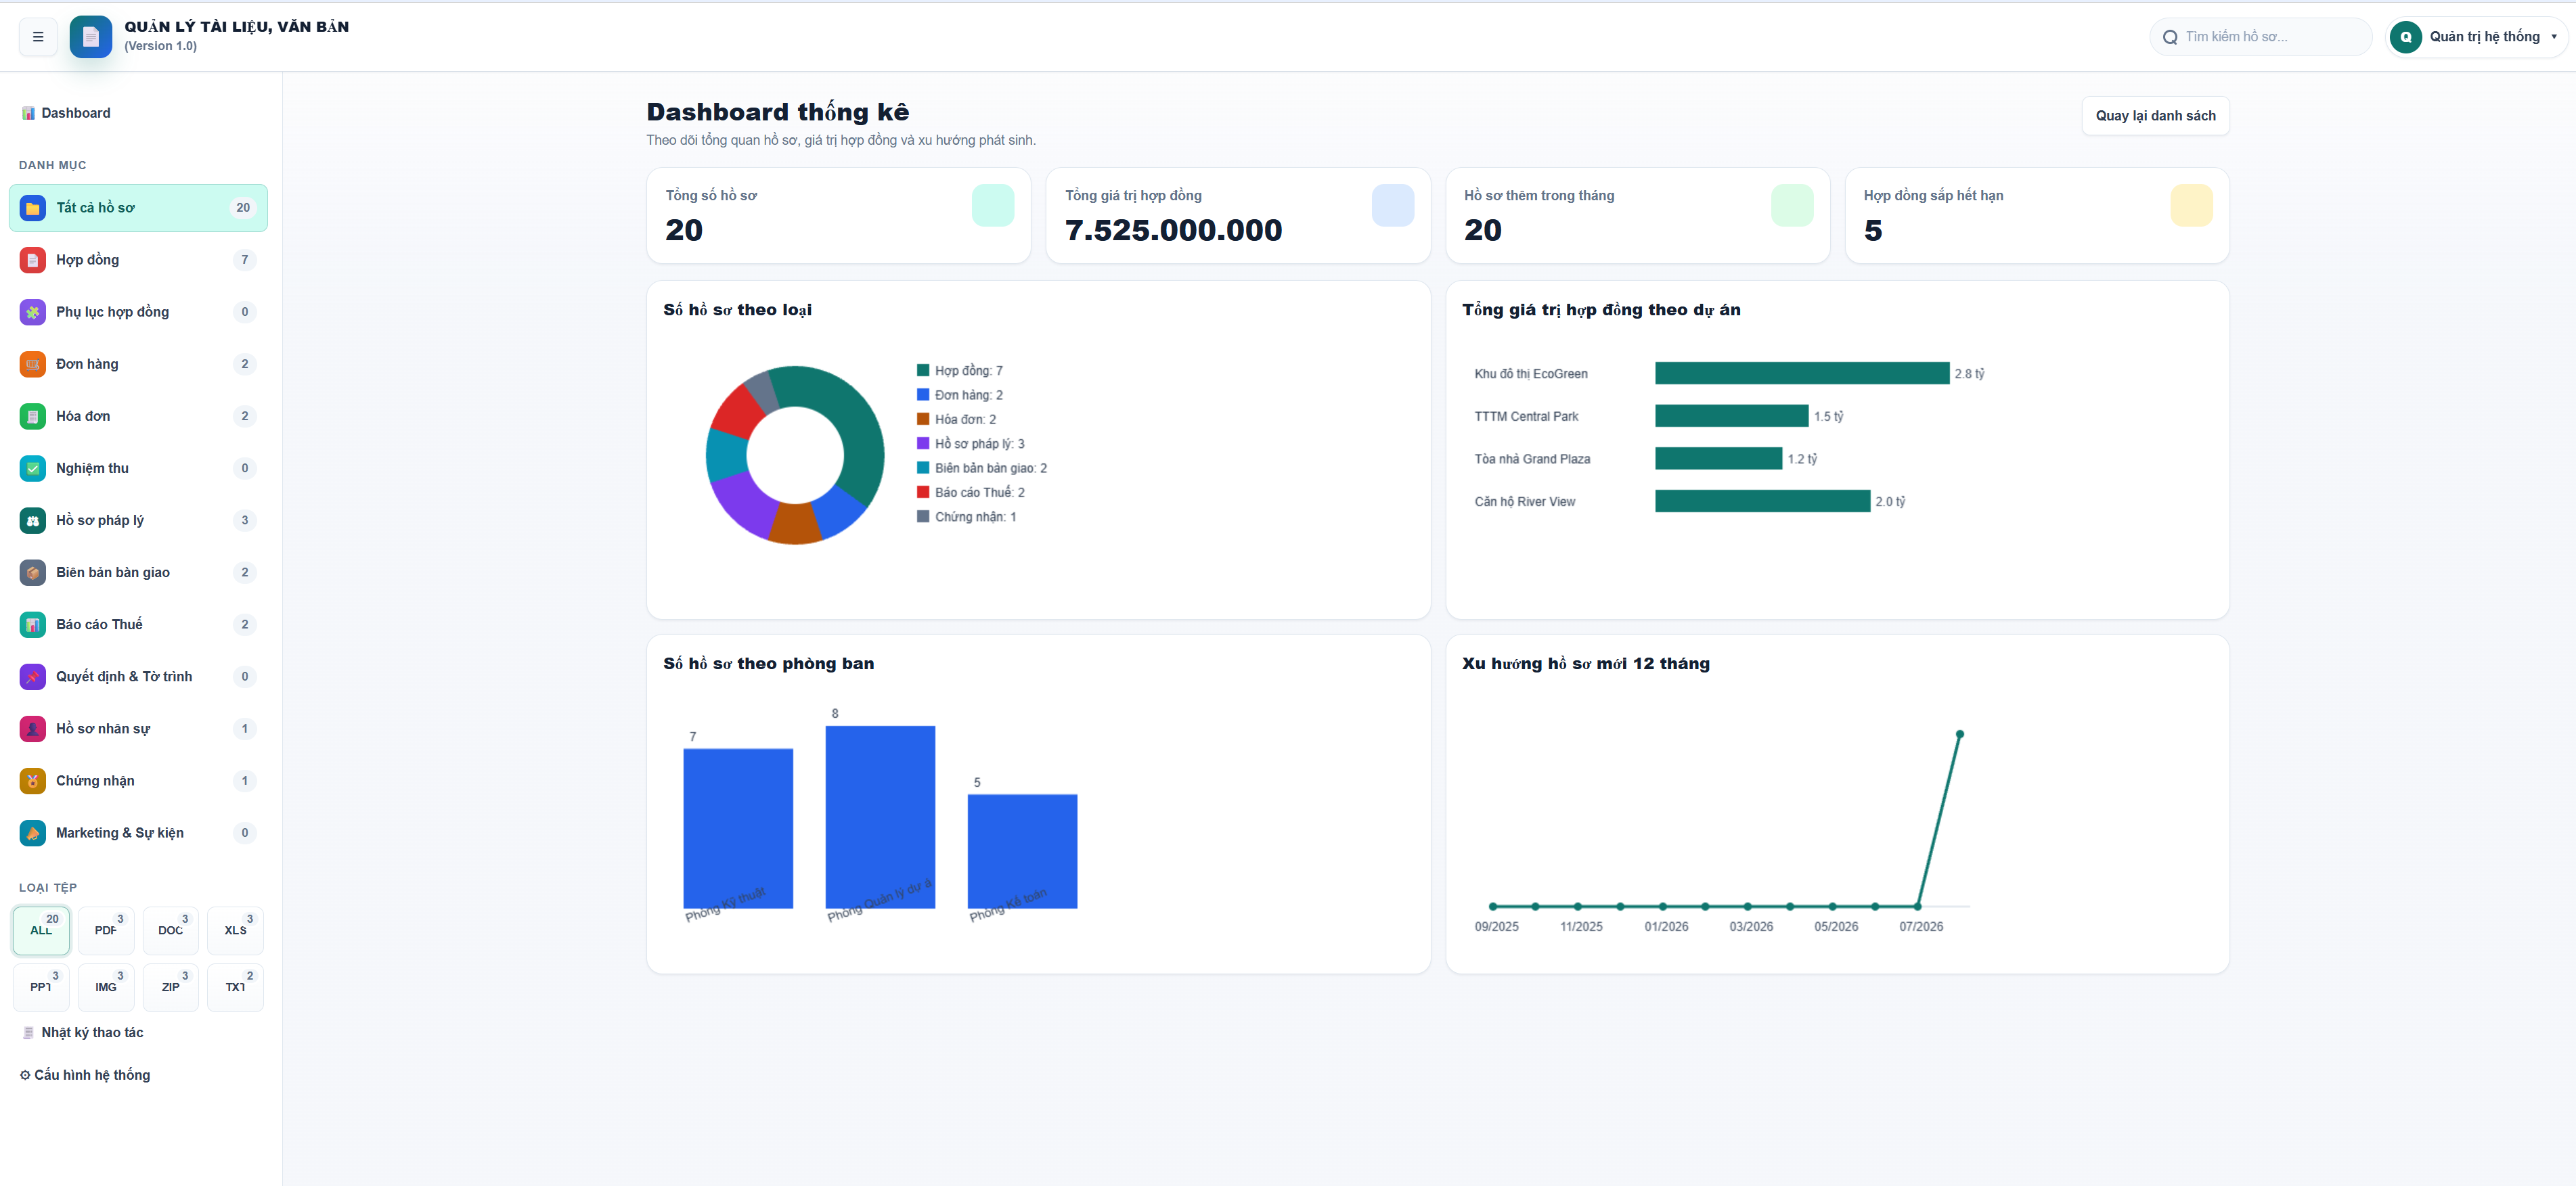Focus the Tìm kiếm hồ sơ search field
2576x1186 pixels.
tap(2260, 37)
